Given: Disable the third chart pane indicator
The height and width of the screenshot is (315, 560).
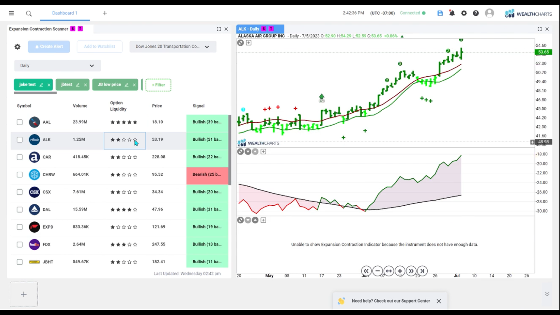Looking at the screenshot, I should pyautogui.click(x=240, y=220).
